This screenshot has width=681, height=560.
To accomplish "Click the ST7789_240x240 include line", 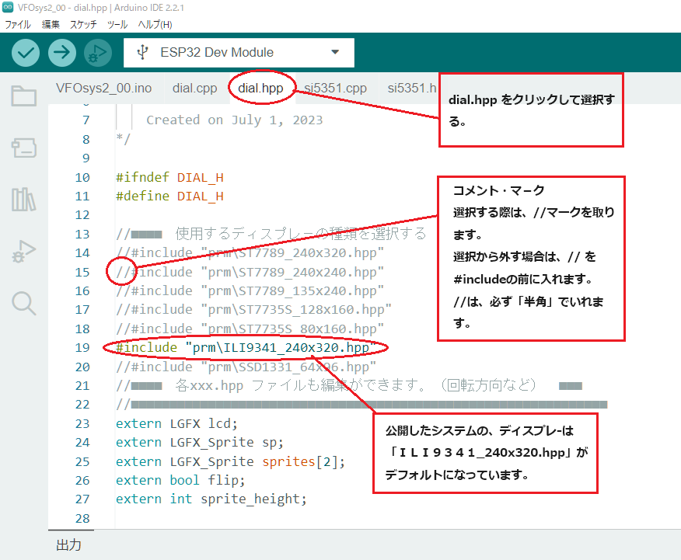I will pyautogui.click(x=250, y=272).
